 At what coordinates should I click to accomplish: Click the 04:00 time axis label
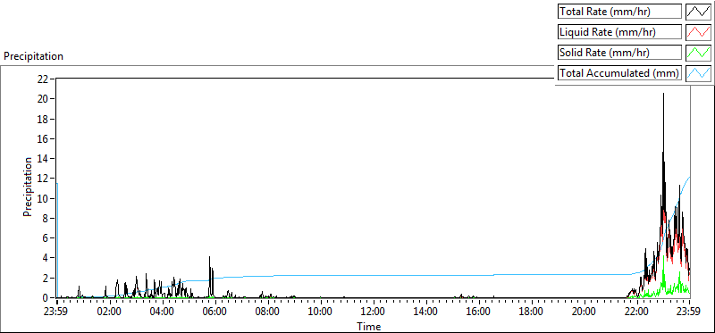pos(163,312)
